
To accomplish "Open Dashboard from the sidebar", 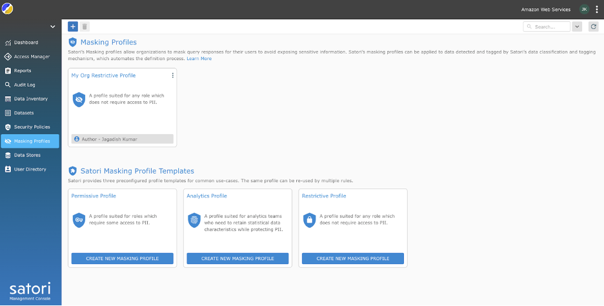I will click(x=30, y=43).
